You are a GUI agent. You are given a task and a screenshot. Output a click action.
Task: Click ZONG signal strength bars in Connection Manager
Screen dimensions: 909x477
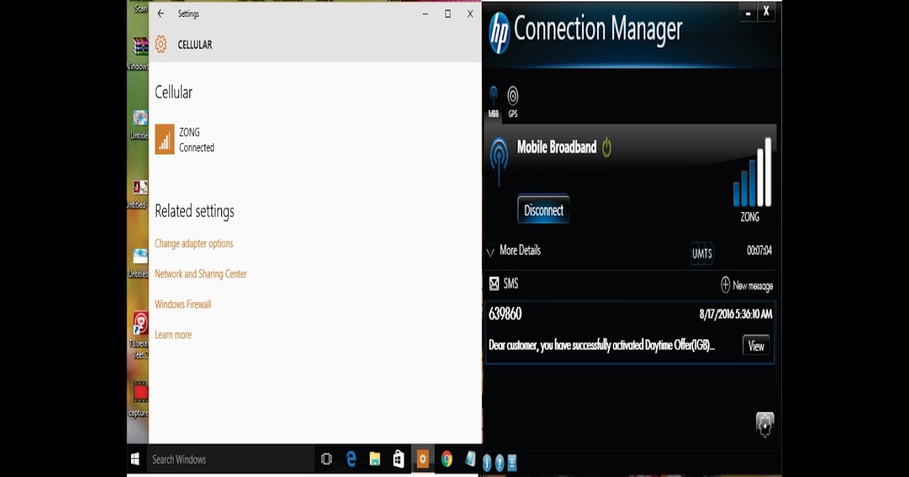click(751, 173)
